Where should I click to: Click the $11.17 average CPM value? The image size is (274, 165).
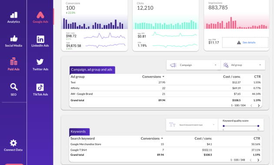point(214,43)
